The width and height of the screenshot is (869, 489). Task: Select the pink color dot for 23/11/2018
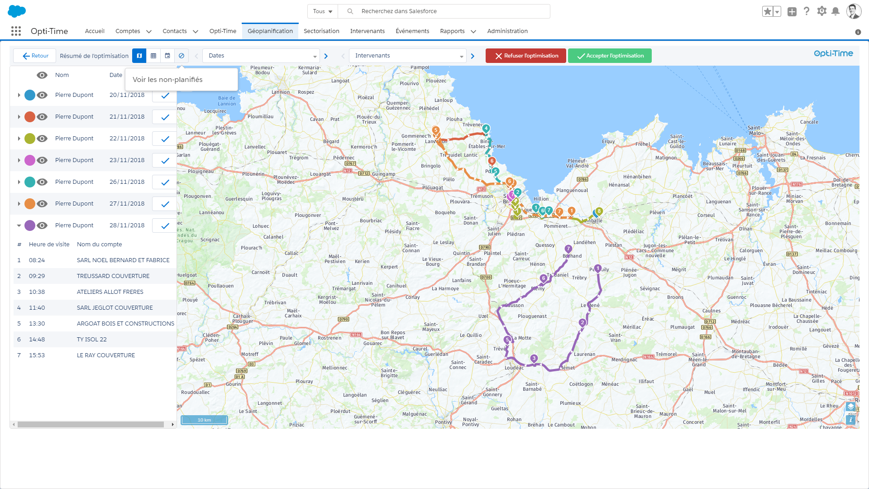point(30,160)
